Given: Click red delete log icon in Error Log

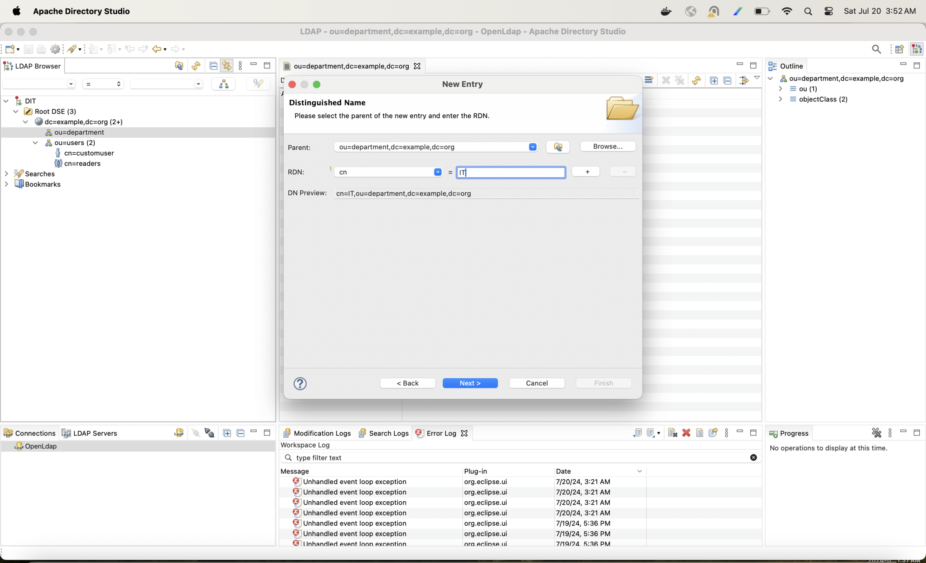Looking at the screenshot, I should coord(686,433).
